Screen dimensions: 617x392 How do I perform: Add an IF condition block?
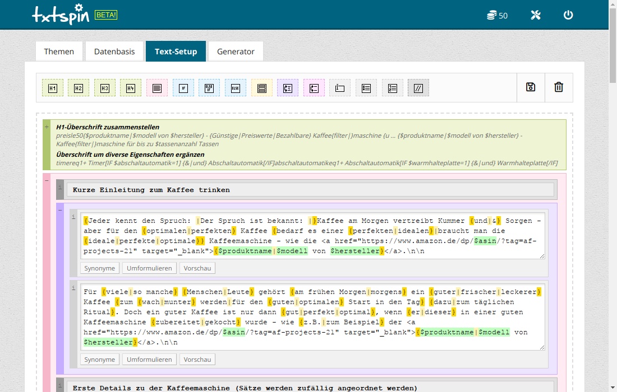click(183, 88)
